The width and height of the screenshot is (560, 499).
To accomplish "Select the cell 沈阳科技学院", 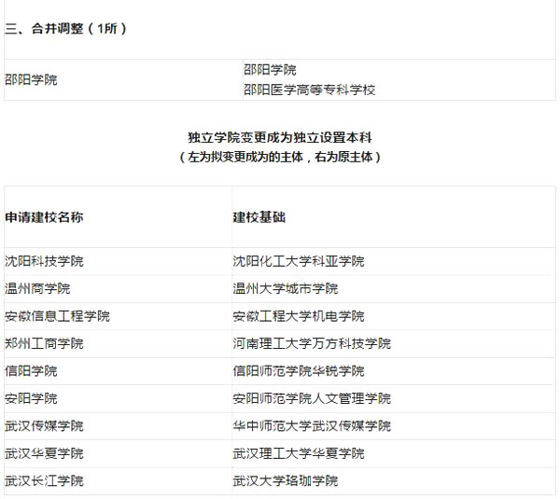I will [x=118, y=261].
